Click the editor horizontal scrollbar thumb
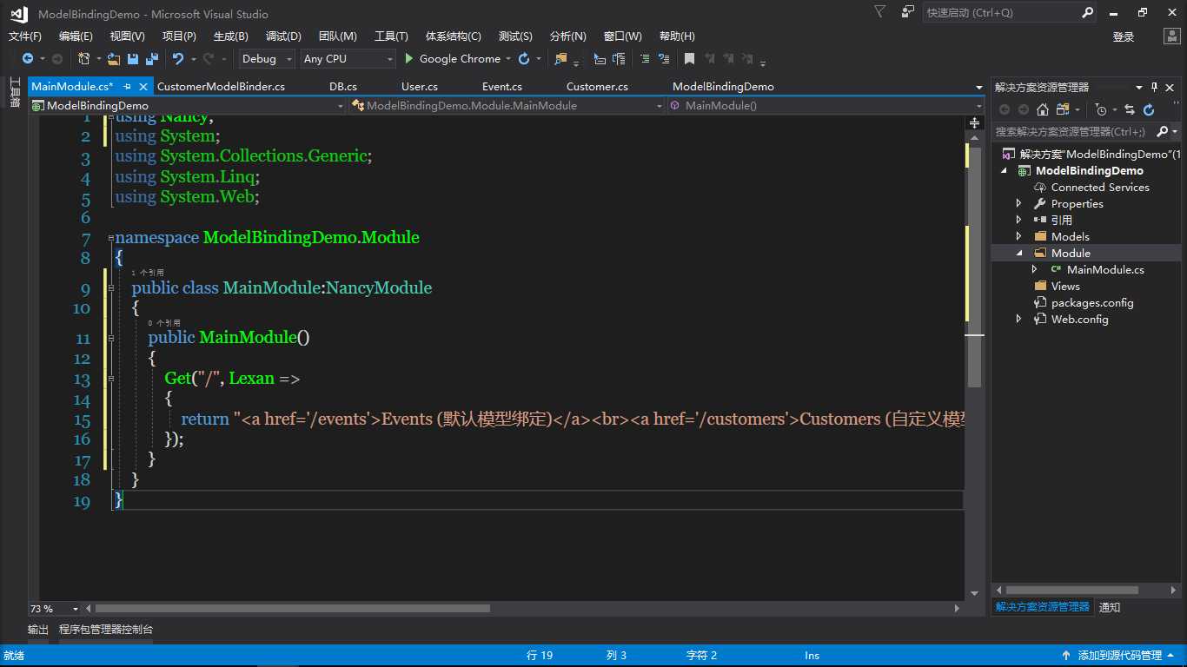The width and height of the screenshot is (1187, 667). tap(293, 609)
